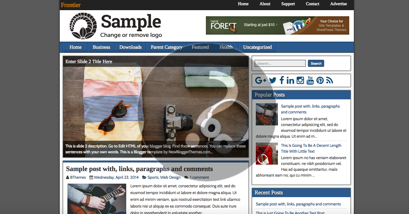Visit the Twitter bird icon link
This screenshot has height=214, width=409.
pos(273,80)
